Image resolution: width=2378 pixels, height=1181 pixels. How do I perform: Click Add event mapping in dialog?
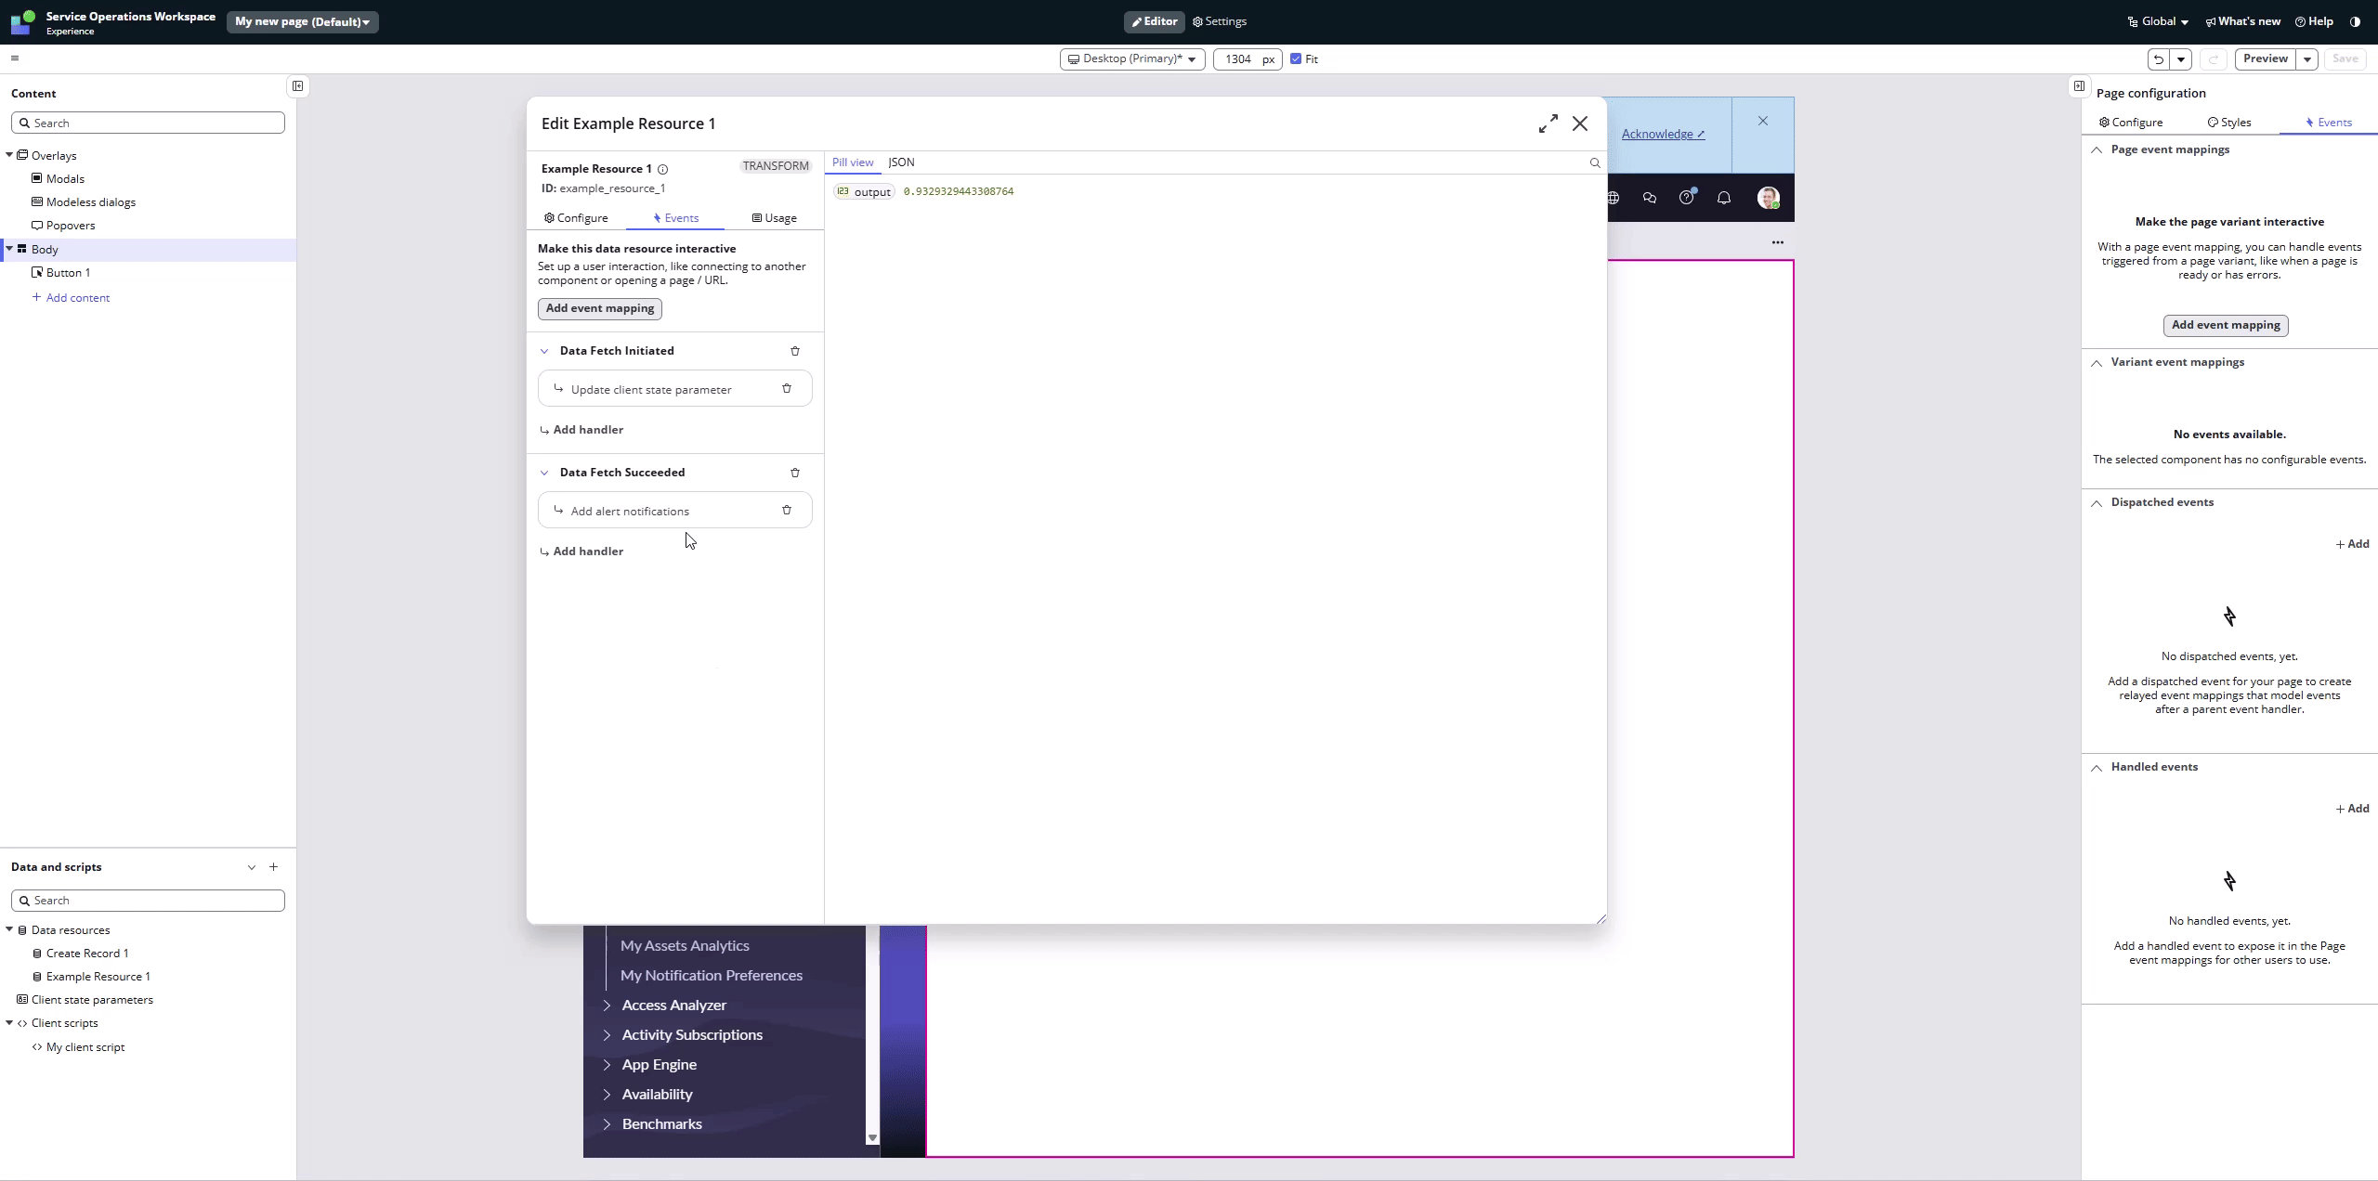click(x=599, y=308)
